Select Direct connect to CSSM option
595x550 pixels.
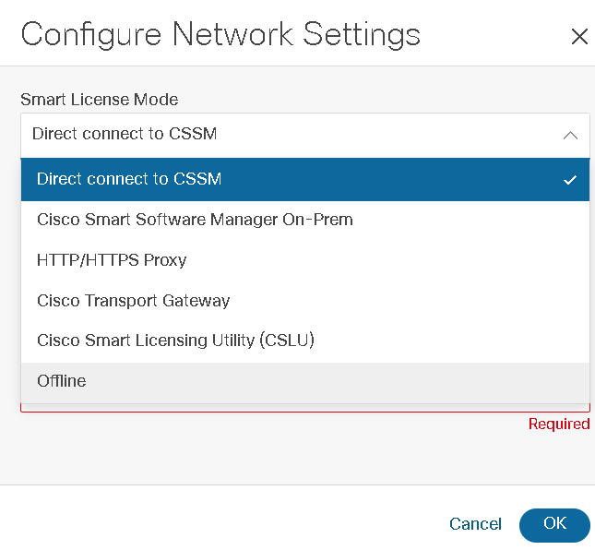[x=305, y=179]
